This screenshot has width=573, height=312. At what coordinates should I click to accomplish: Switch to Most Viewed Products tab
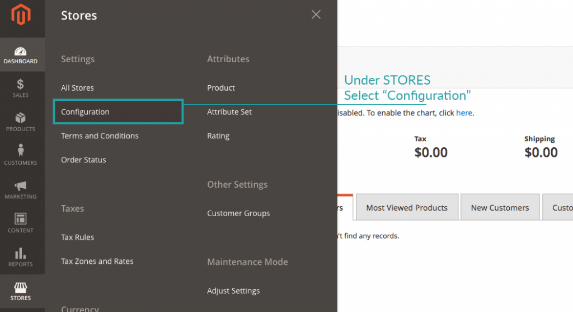407,207
